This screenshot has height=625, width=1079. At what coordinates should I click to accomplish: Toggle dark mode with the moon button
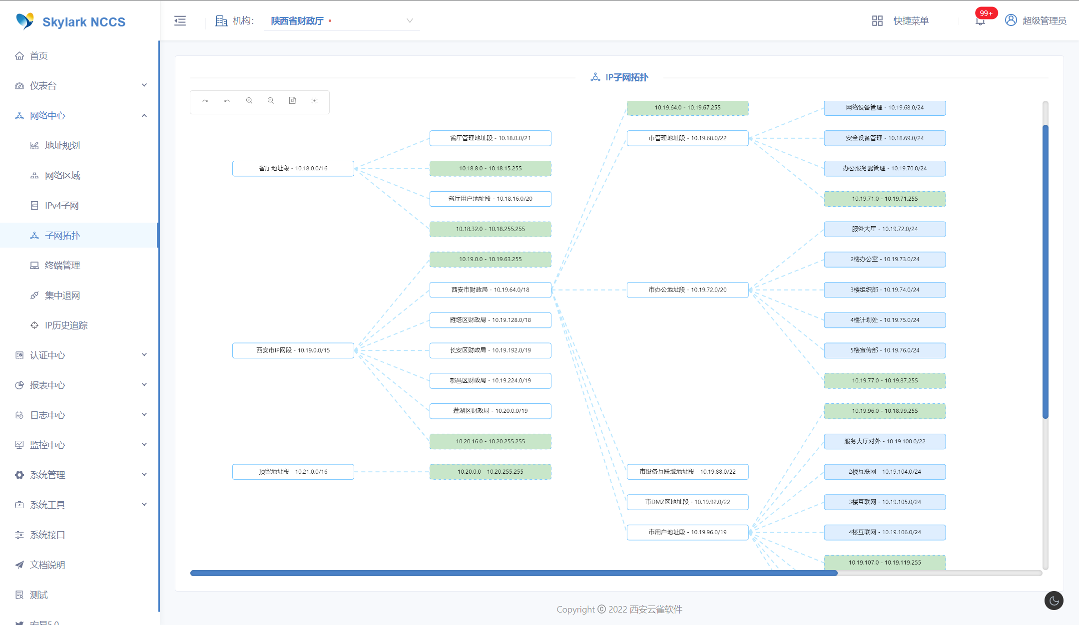click(1054, 601)
